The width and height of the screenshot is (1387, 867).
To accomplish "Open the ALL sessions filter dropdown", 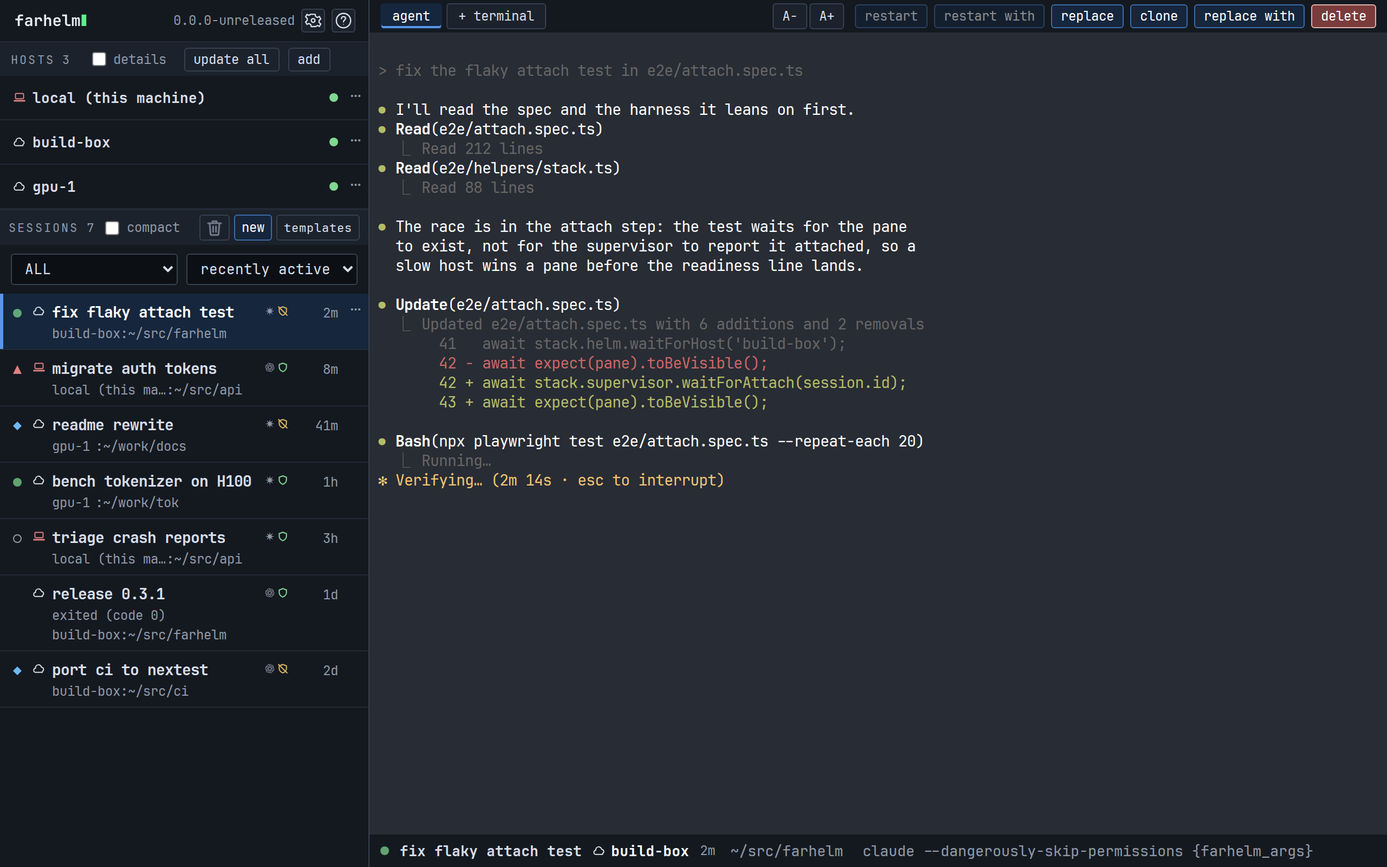I will (x=94, y=269).
